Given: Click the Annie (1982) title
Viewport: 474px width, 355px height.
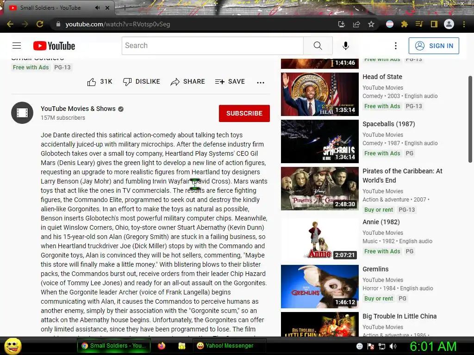Looking at the screenshot, I should pyautogui.click(x=381, y=222).
